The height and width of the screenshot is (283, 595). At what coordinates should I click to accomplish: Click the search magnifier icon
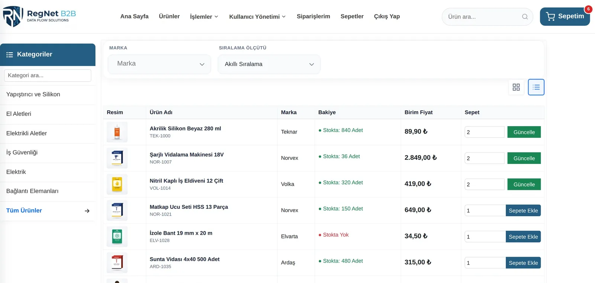525,17
